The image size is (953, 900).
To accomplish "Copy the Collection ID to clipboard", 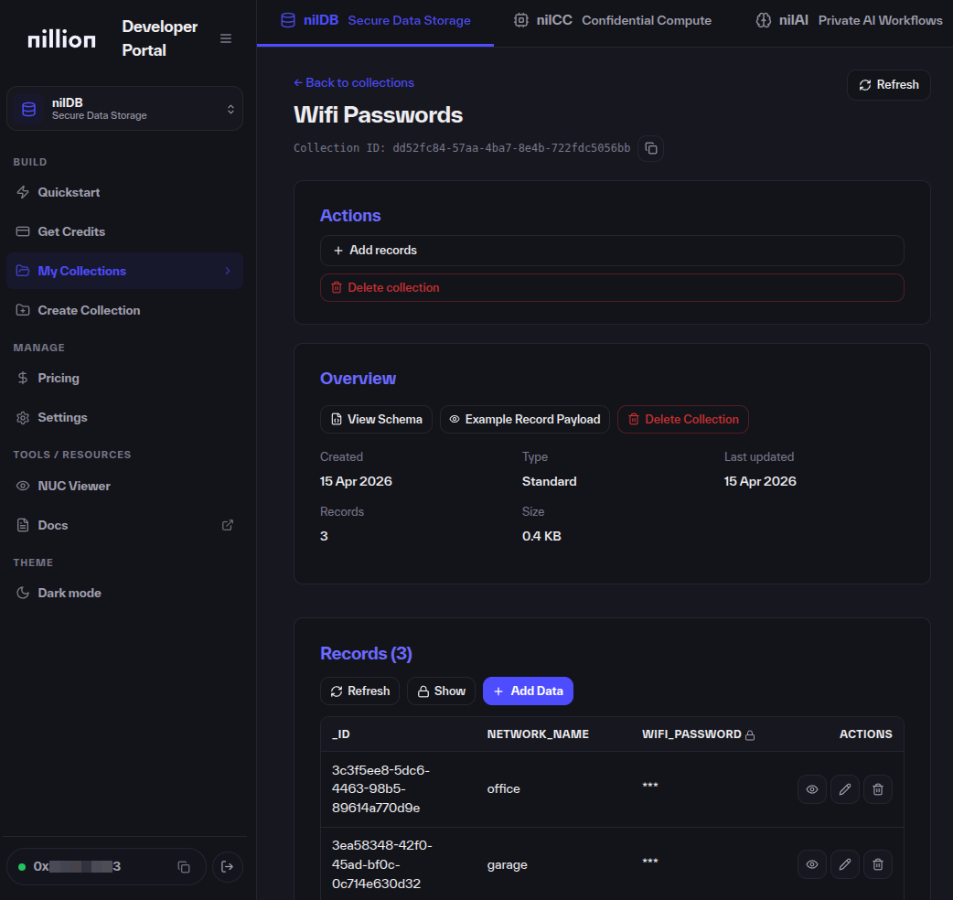I will click(650, 148).
